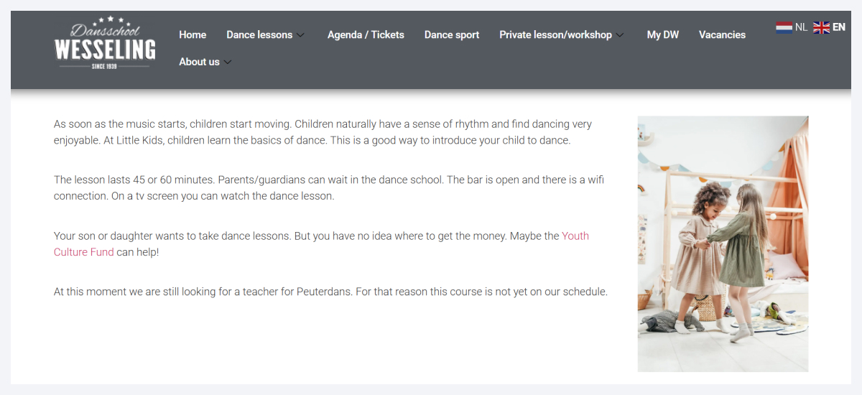Click the British flag icon

(821, 27)
